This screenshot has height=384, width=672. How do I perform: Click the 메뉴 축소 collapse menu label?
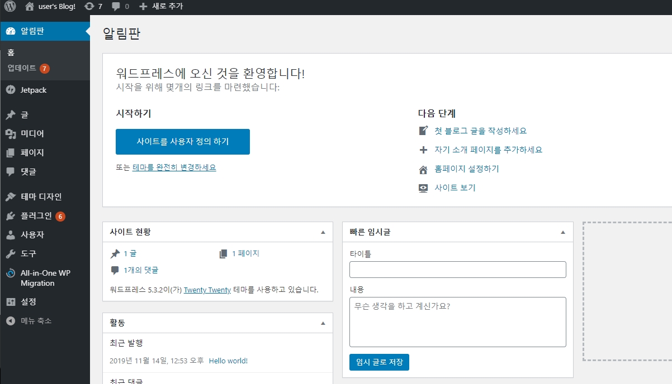36,321
